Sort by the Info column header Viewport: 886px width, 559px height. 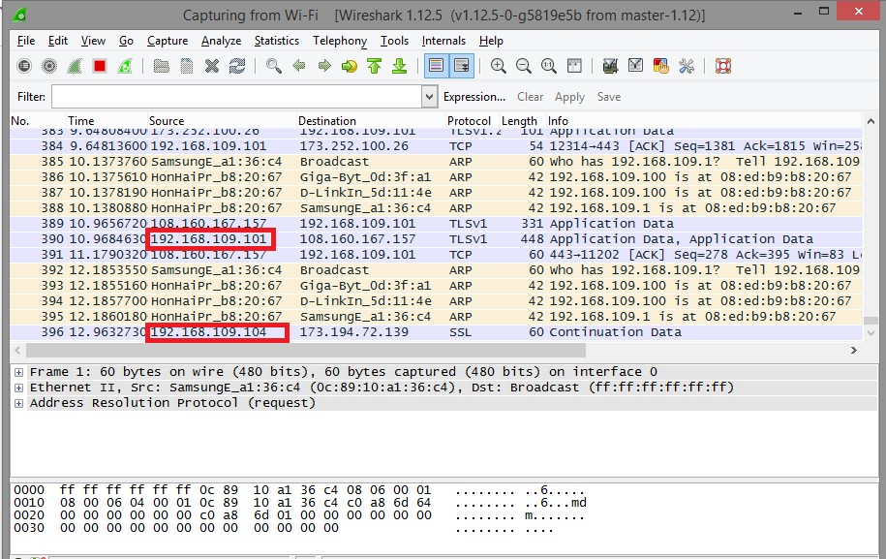coord(704,120)
